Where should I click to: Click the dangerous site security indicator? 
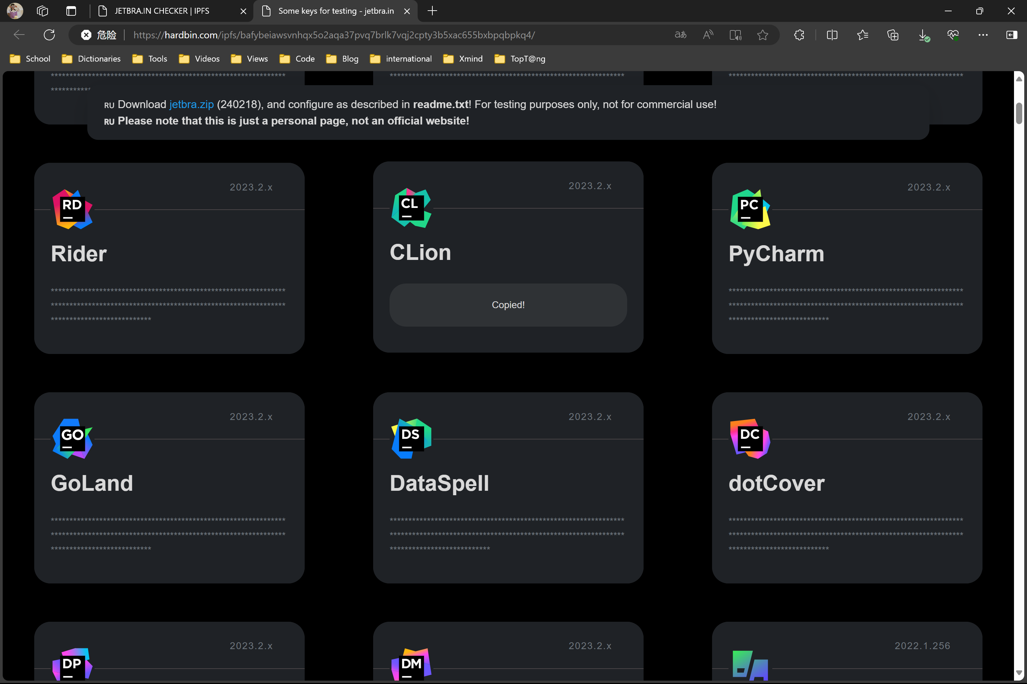(99, 35)
